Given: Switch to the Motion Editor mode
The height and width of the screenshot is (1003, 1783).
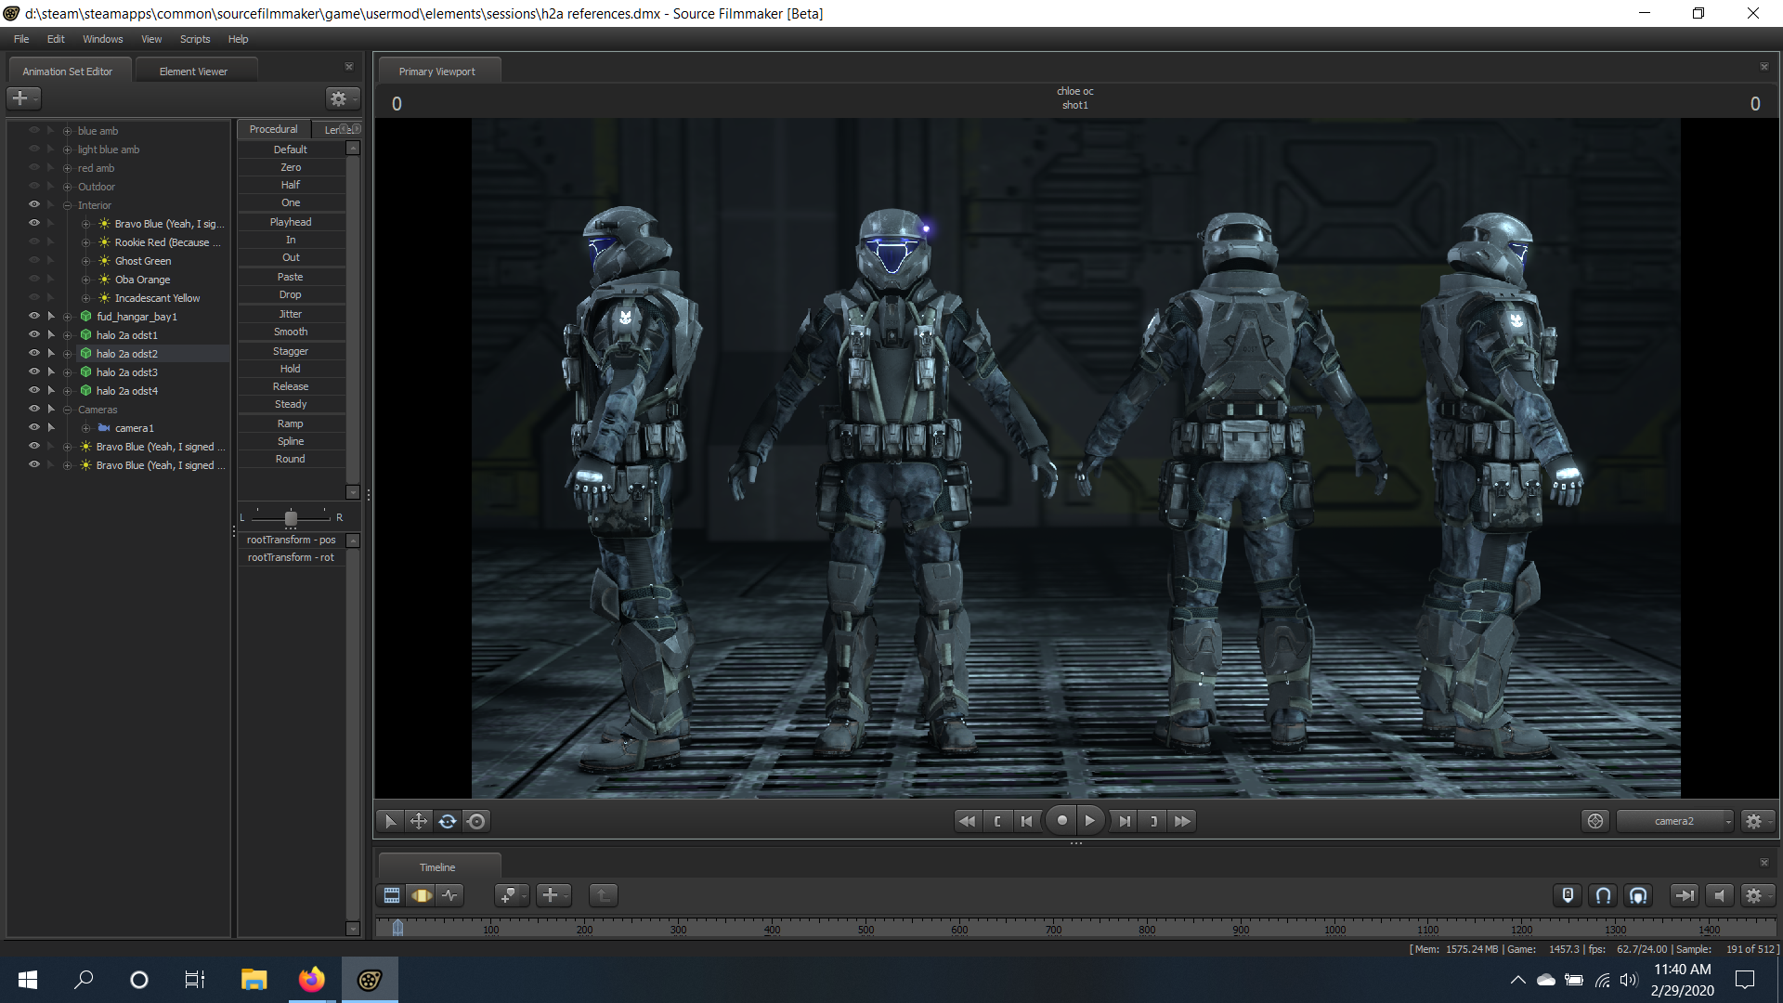Looking at the screenshot, I should 422,895.
